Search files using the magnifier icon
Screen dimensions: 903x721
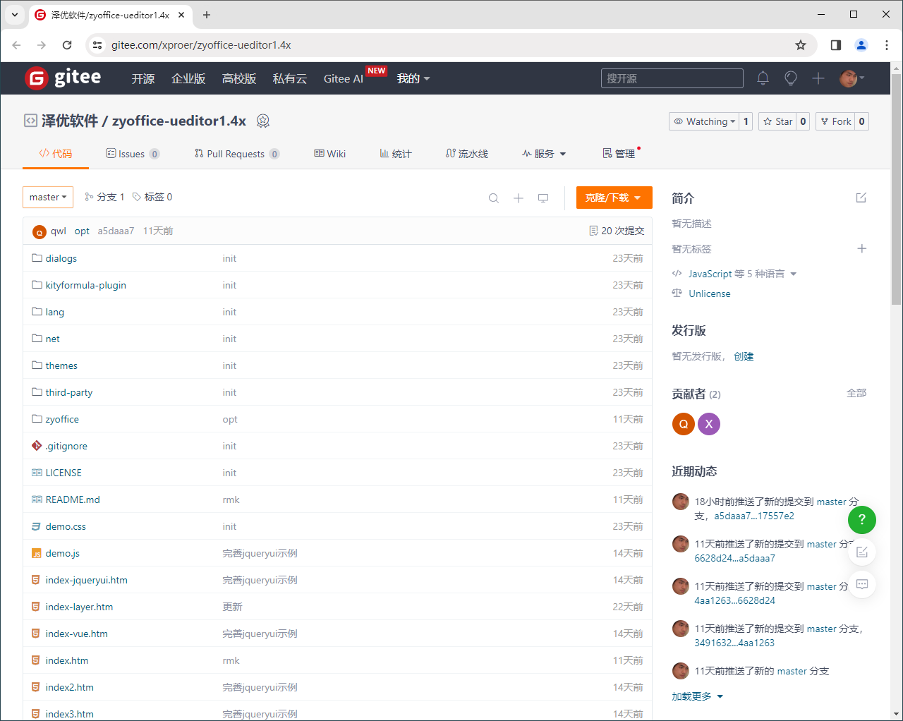[494, 198]
